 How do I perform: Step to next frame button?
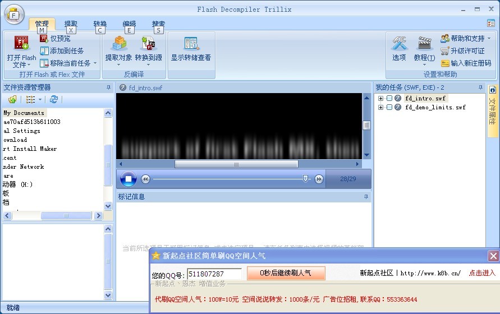pos(319,179)
